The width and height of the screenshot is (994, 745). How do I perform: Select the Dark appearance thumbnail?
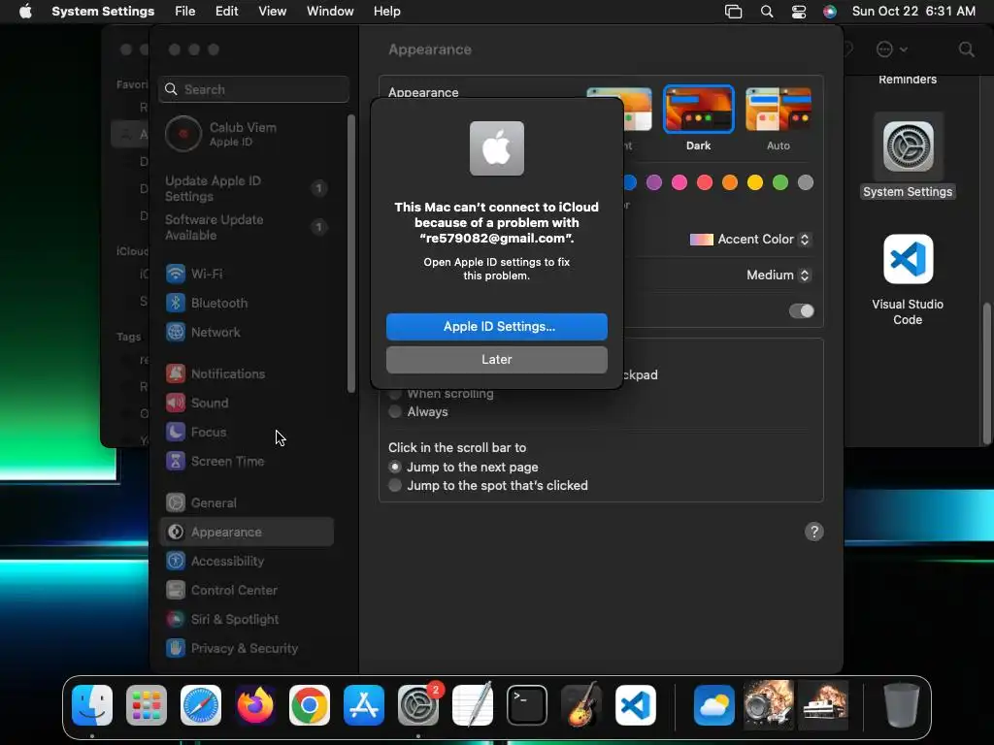coord(699,110)
